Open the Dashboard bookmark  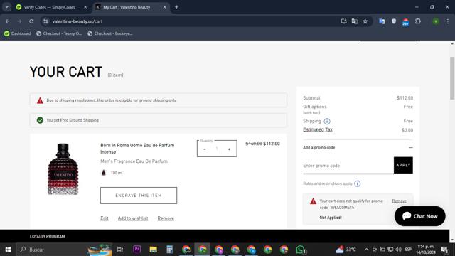click(x=17, y=33)
